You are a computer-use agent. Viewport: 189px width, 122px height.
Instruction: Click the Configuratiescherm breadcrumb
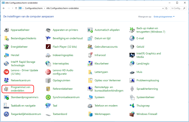[34, 8]
